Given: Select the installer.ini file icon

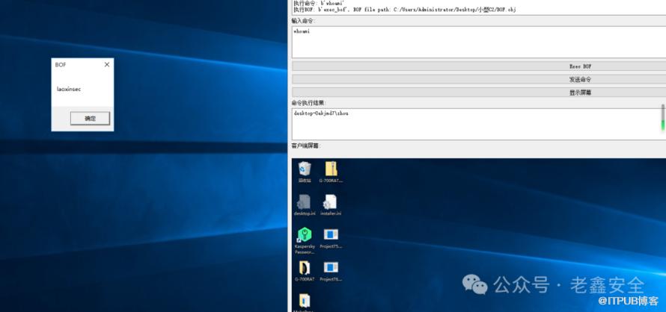Looking at the screenshot, I should click(x=330, y=202).
